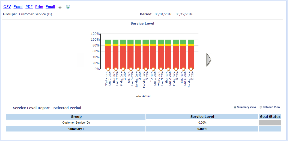The width and height of the screenshot is (288, 141).
Task: Print the Service Level report
Action: [39, 7]
